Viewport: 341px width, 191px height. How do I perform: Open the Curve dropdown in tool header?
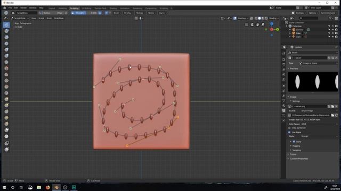tap(163, 13)
